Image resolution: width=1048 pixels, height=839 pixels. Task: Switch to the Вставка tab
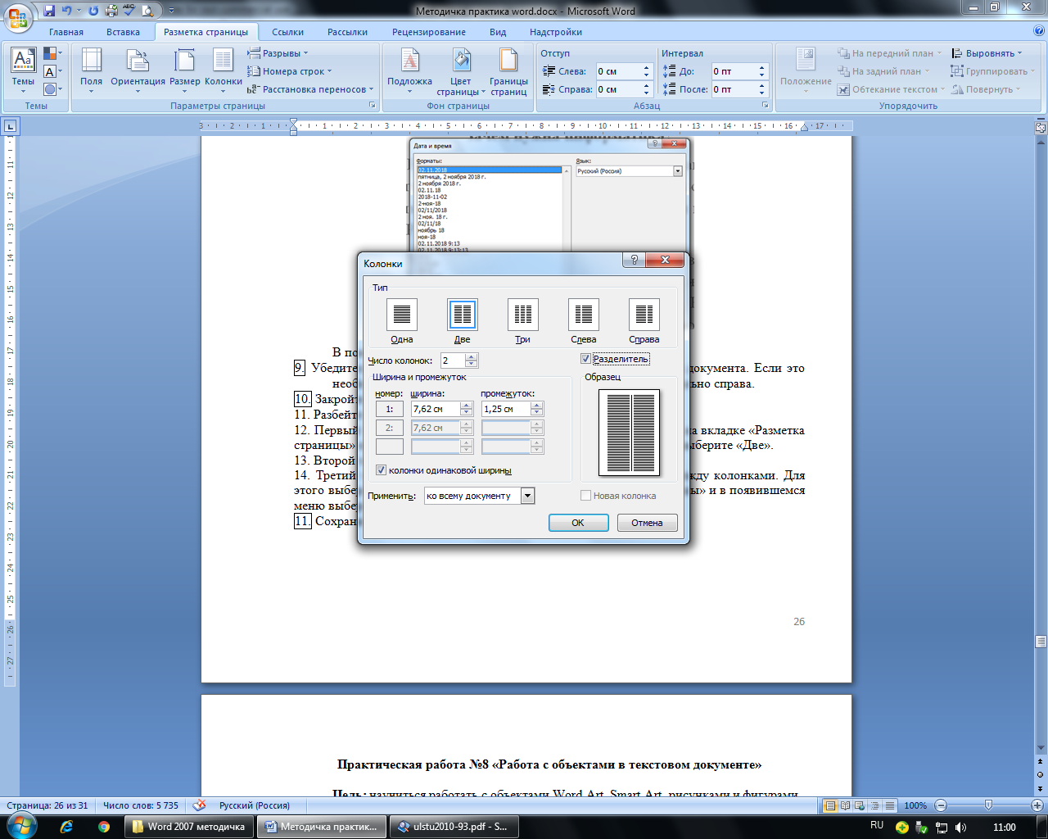(123, 32)
